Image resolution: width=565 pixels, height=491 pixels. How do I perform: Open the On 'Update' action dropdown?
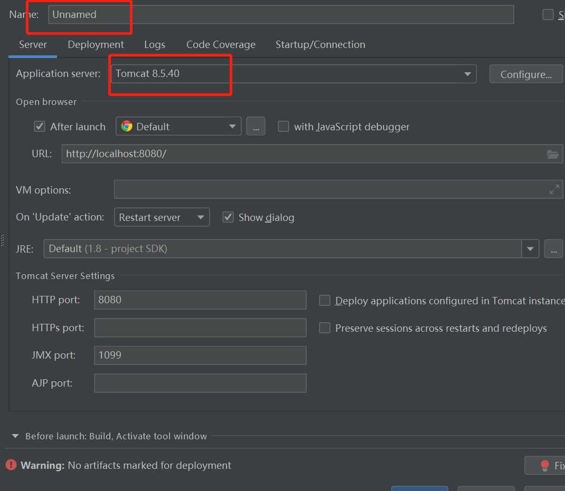[162, 217]
